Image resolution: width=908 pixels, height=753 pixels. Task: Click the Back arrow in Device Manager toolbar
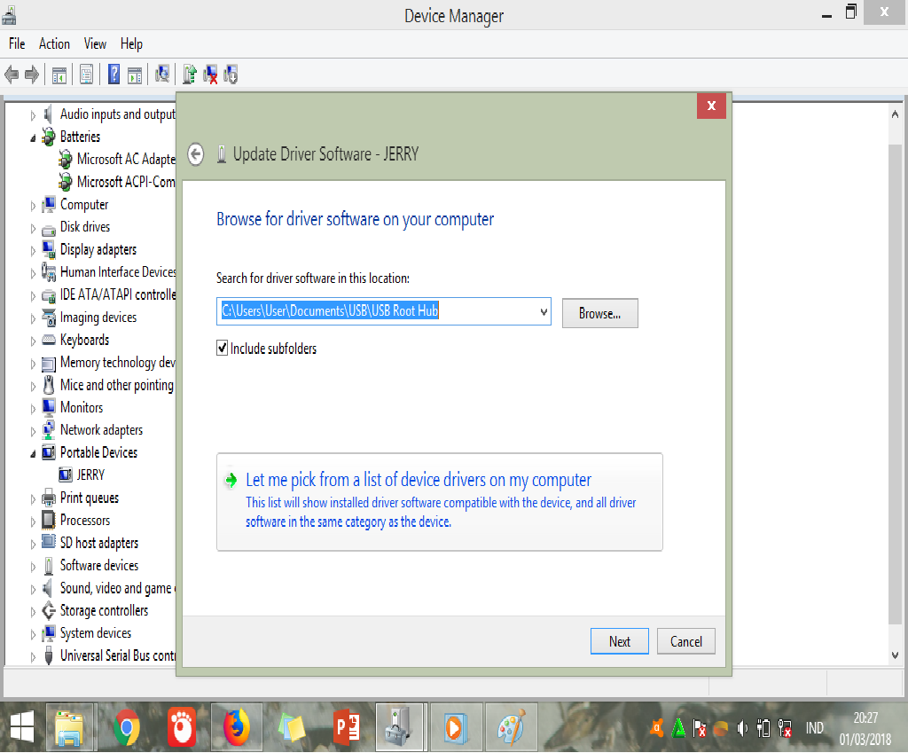pos(12,75)
